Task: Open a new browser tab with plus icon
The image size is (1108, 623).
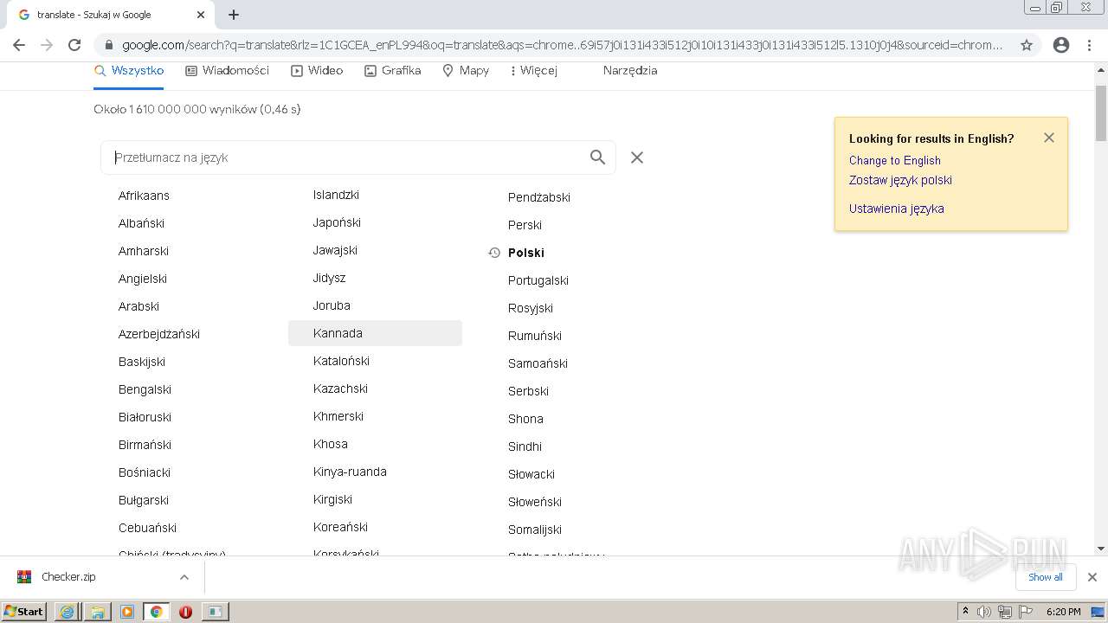Action: pyautogui.click(x=234, y=15)
